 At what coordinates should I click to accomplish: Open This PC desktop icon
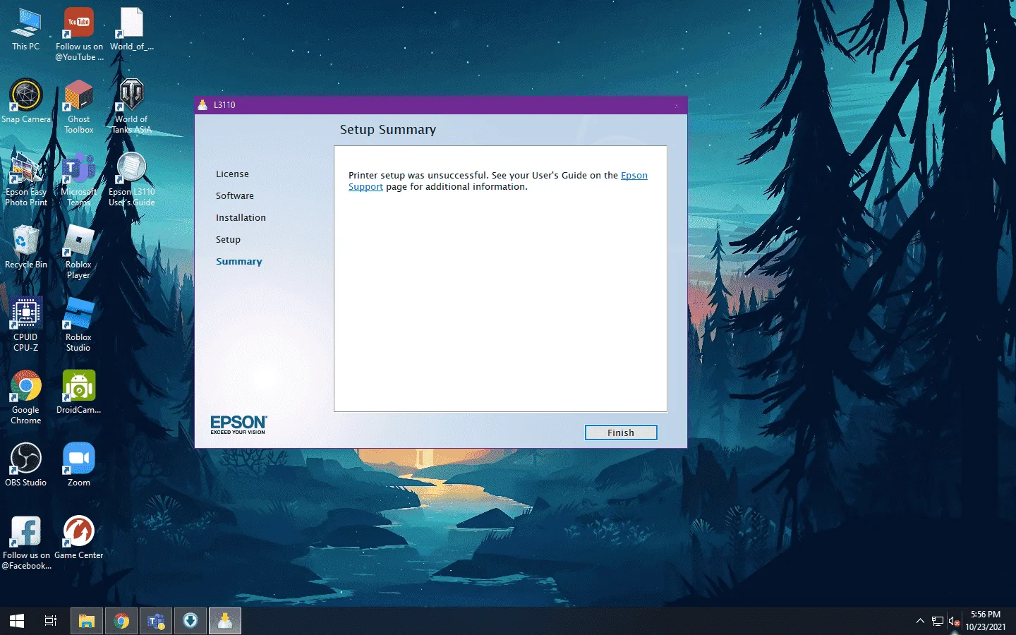tap(26, 29)
